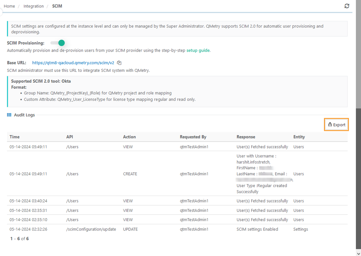The height and width of the screenshot is (256, 361).
Task: Click the refresh icon in the top right corner
Action: (x=347, y=6)
